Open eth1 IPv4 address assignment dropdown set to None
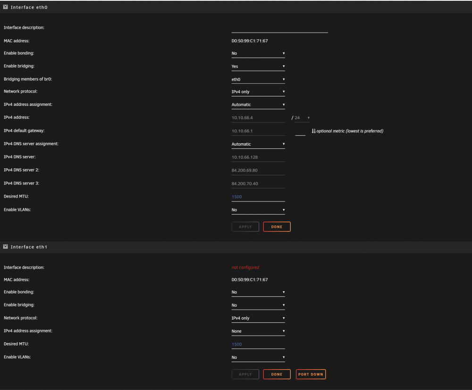Viewport: 472px width, 390px height. 258,331
